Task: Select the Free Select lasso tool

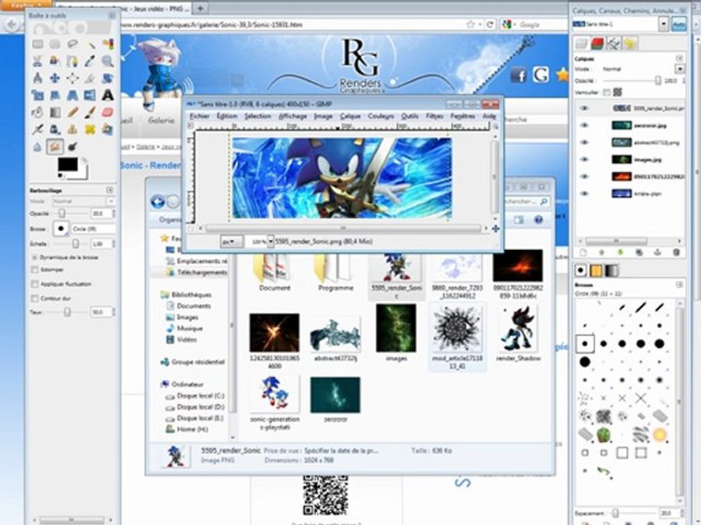Action: point(72,44)
